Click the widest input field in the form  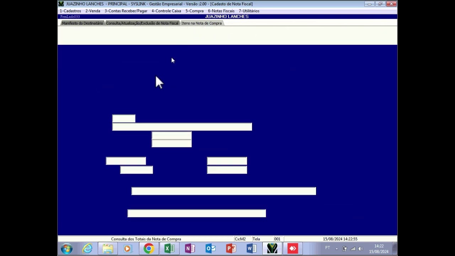tap(224, 191)
